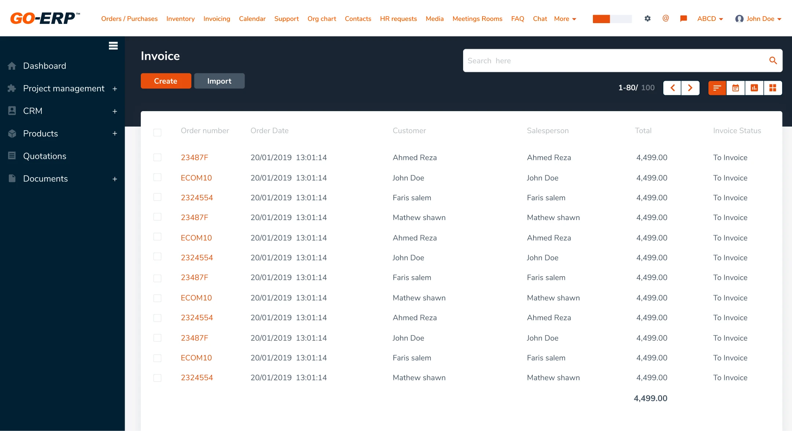Click the search magnifier icon
The width and height of the screenshot is (792, 431).
click(x=773, y=61)
